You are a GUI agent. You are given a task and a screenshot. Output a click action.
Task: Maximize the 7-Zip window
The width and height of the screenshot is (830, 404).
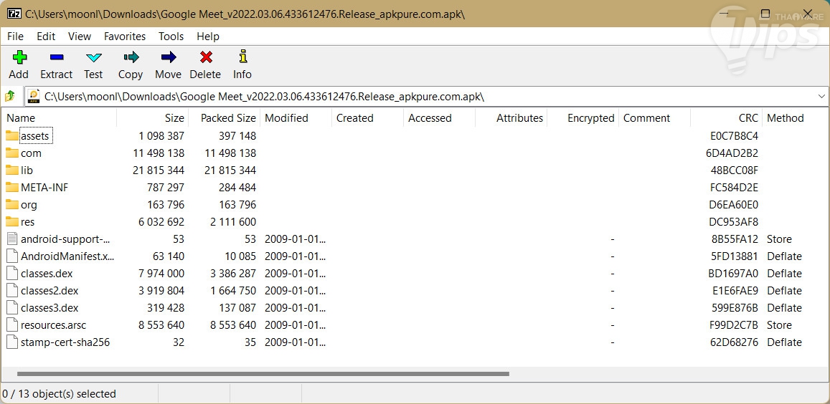765,13
